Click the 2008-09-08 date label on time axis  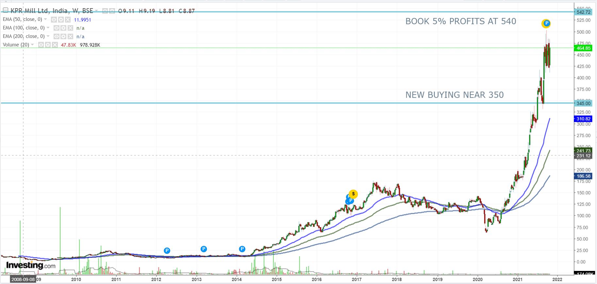[23, 279]
